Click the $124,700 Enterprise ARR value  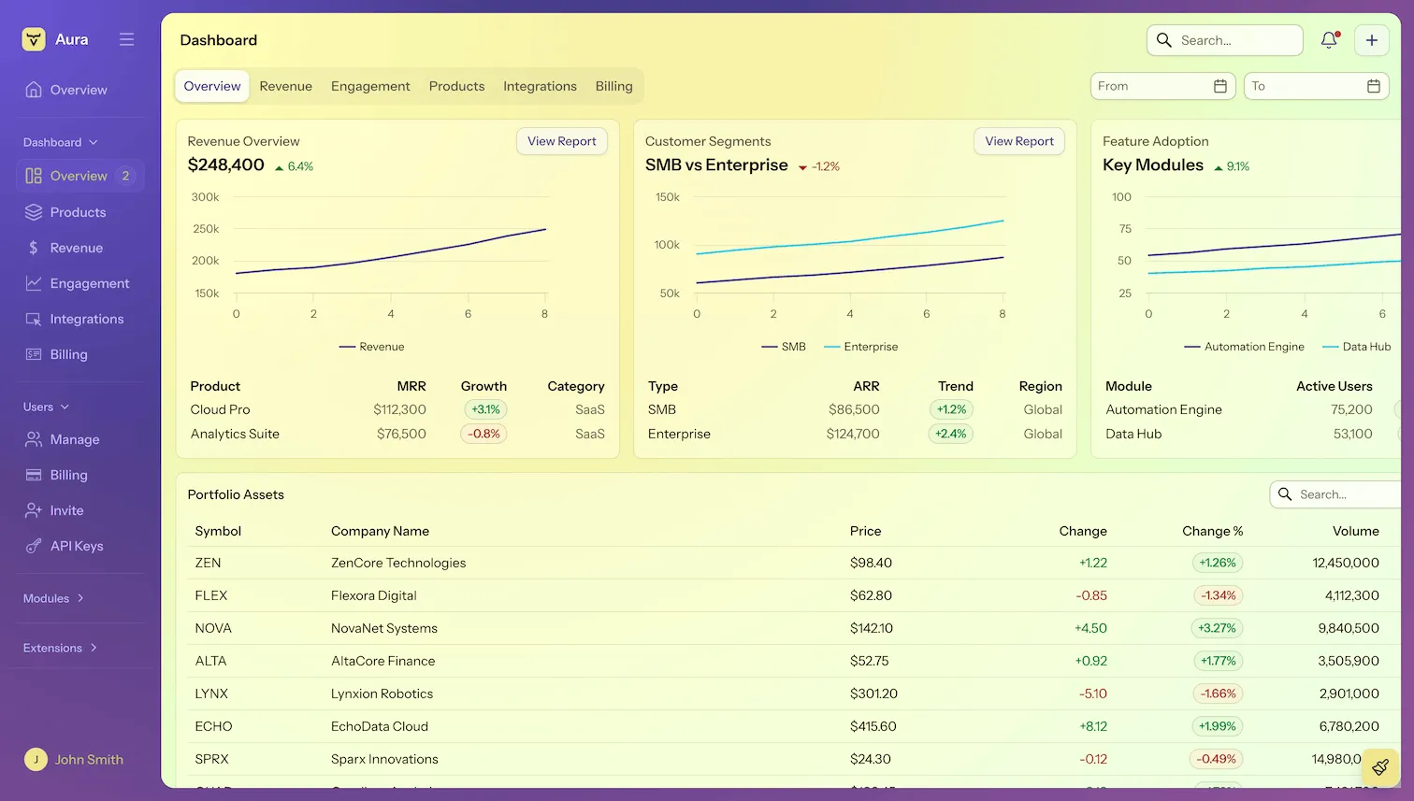point(853,434)
